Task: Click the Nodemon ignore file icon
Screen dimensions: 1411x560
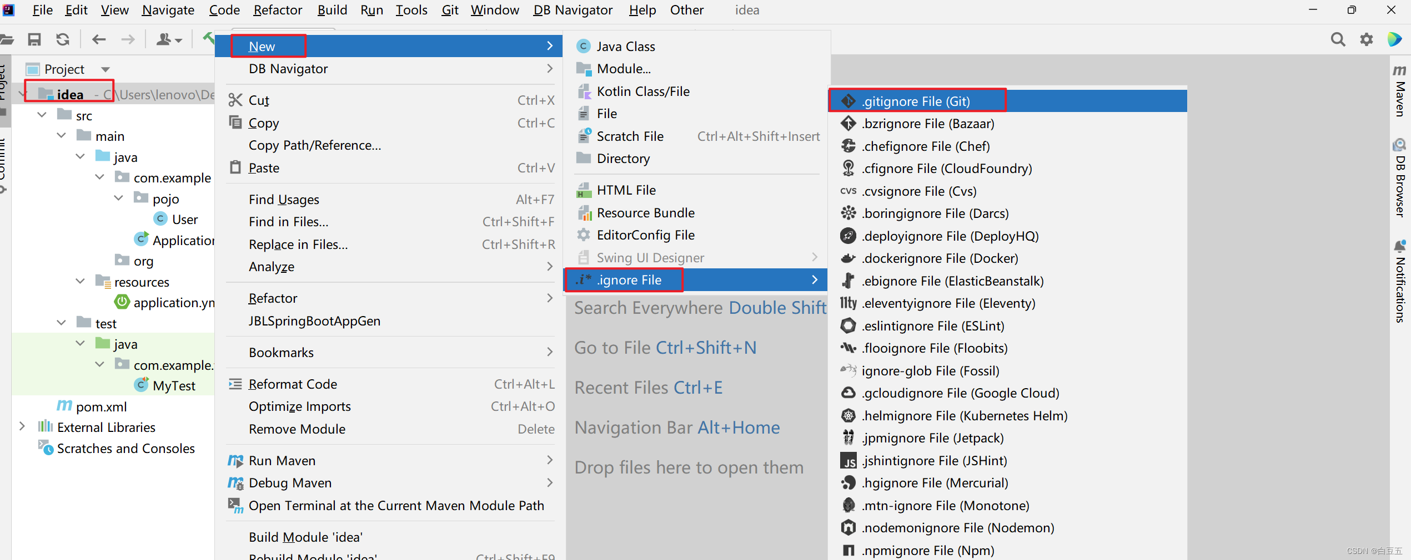Action: tap(848, 528)
